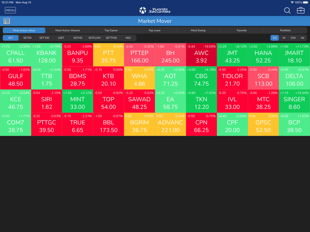Select the W warrant type filter
This screenshot has height=232, width=310.
[x=284, y=38]
